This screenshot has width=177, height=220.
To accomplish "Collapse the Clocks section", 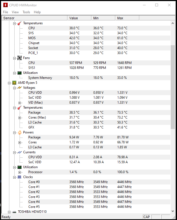I will [x=15, y=177].
